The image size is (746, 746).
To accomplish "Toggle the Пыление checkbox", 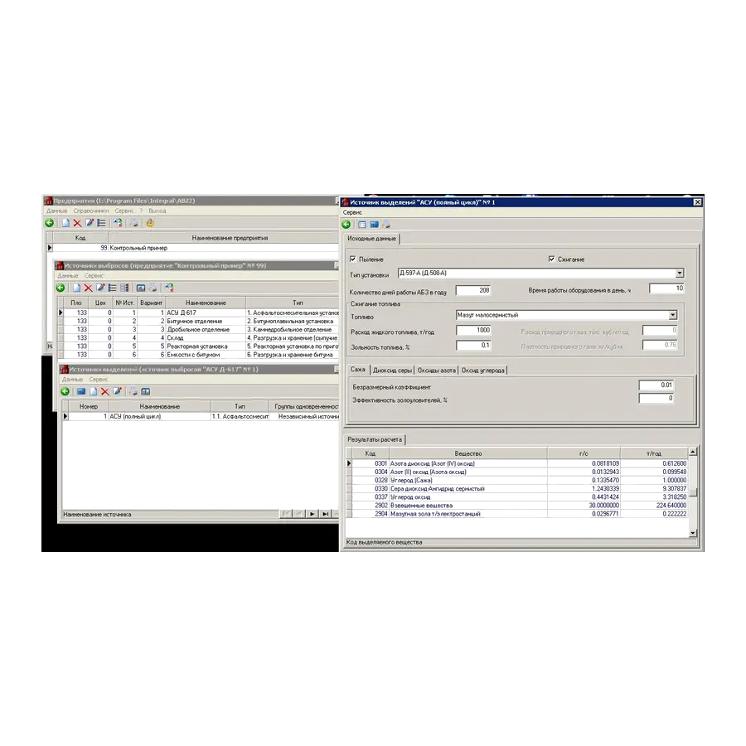I will coord(353,259).
